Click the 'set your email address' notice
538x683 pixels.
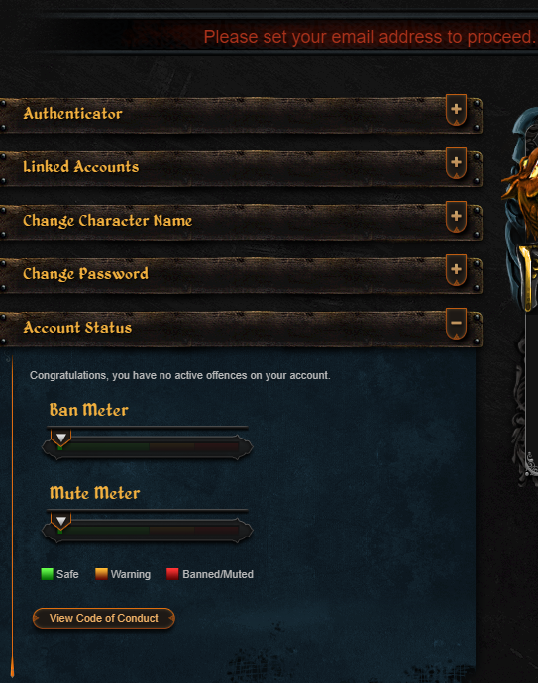(x=370, y=37)
